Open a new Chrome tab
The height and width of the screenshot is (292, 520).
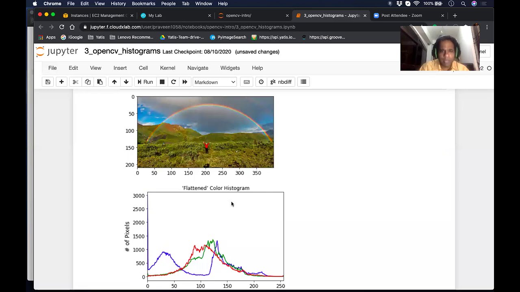tap(455, 15)
